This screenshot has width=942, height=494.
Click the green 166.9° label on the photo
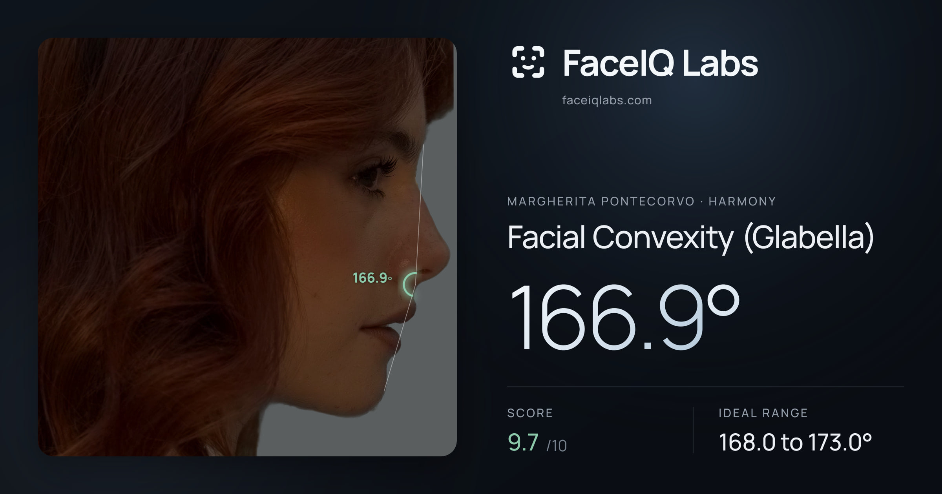point(372,278)
